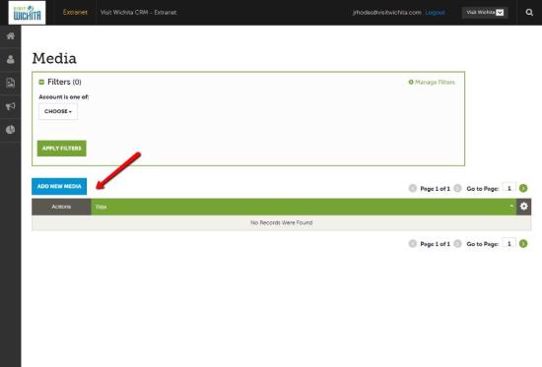The image size is (542, 367).
Task: Click the Add New Media button
Action: 59,186
